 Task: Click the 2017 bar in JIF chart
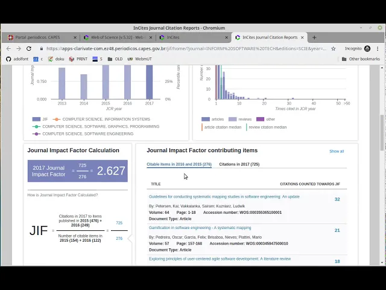149,82
